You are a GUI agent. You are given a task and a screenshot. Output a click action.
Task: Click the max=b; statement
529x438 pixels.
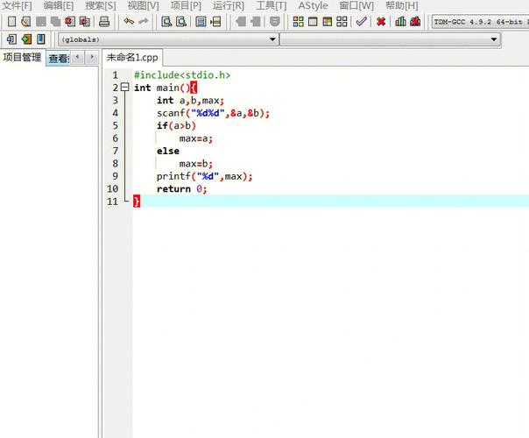196,164
